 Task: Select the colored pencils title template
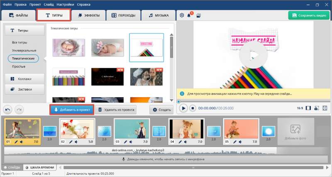click(146, 47)
